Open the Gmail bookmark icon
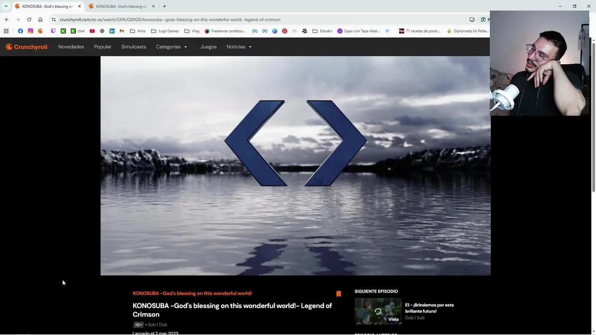The image size is (596, 335). point(122,31)
